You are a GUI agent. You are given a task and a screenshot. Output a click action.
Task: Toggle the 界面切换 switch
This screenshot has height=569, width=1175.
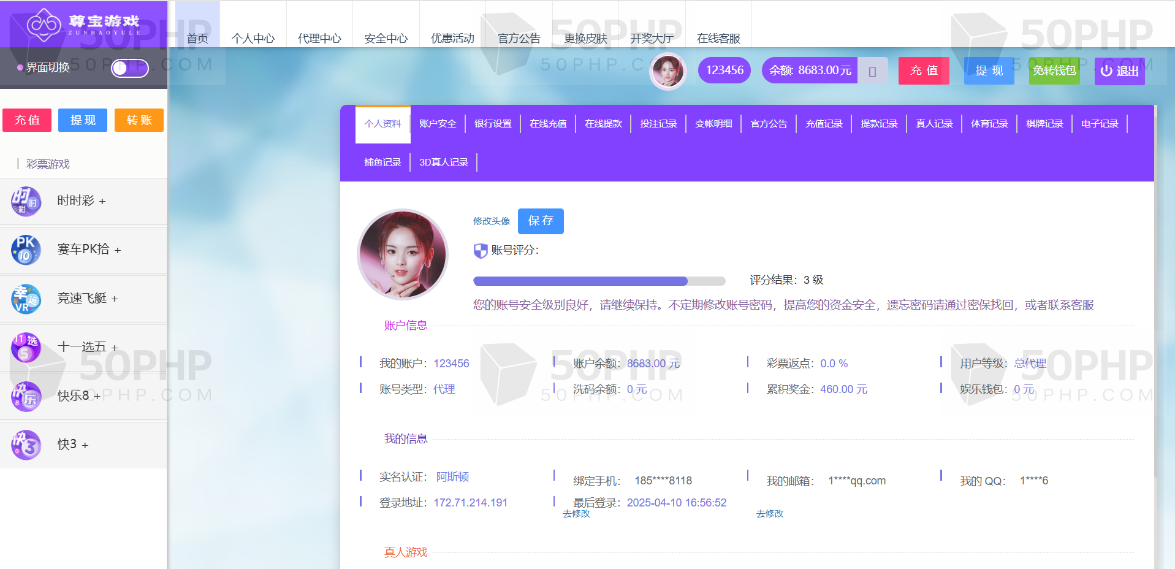[x=129, y=67]
